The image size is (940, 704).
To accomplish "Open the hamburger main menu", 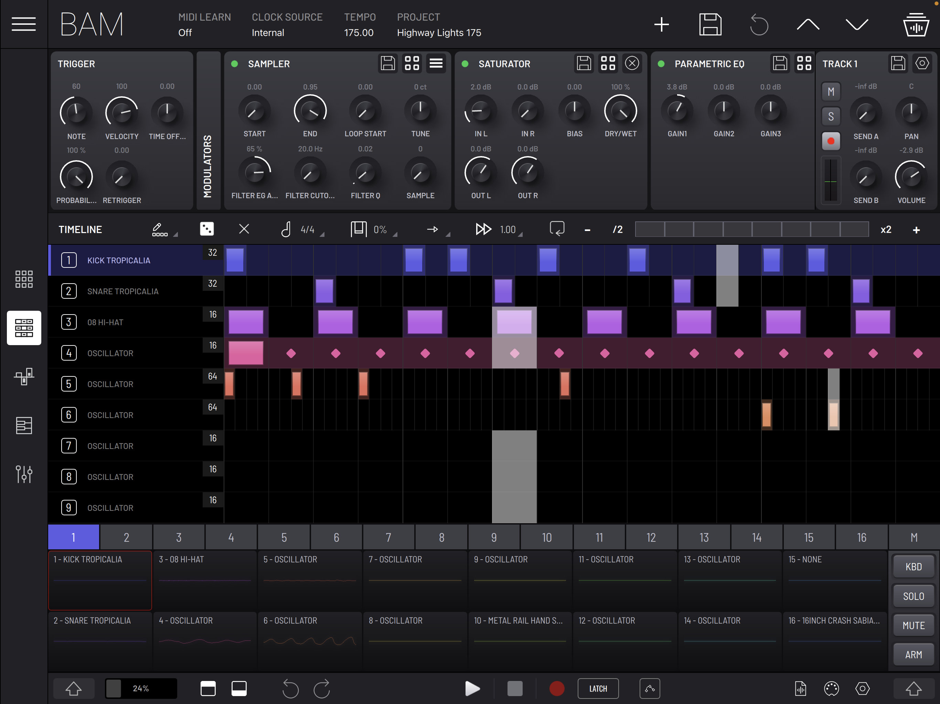I will tap(23, 24).
